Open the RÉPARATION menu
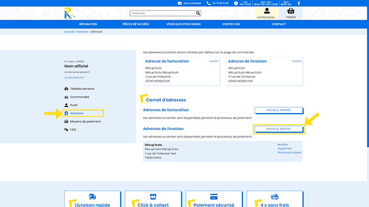The image size is (369, 207). (88, 24)
